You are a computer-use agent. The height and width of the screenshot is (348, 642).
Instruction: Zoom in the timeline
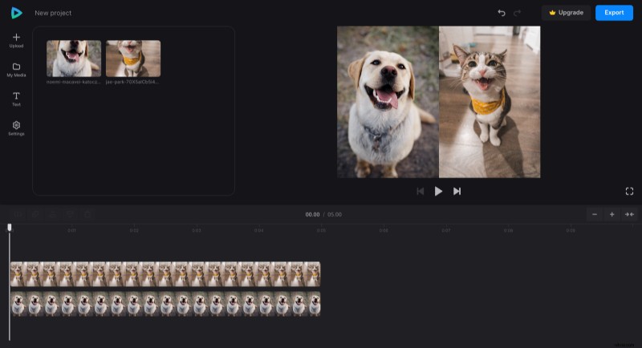point(612,214)
